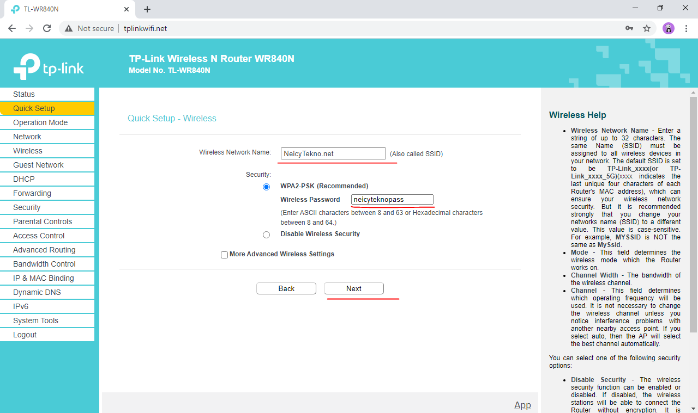
Task: Select the WPA2-PSK (Recommended) radio button
Action: 266,187
